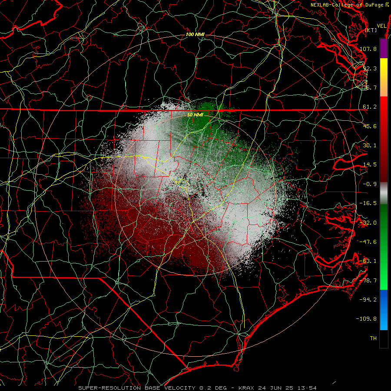The height and width of the screenshot is (391, 391).
Task: Click the 50 NMI range ring label
Action: pyautogui.click(x=195, y=115)
